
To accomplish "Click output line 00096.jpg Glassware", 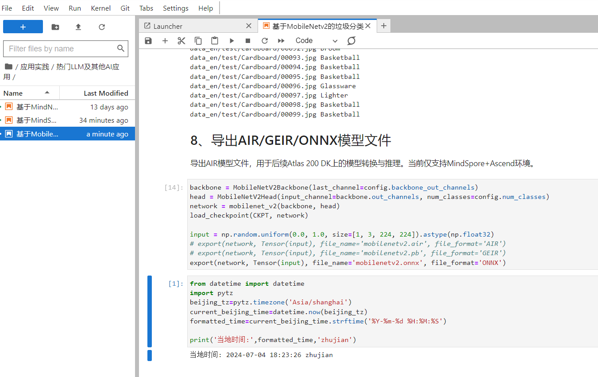I will pyautogui.click(x=273, y=86).
